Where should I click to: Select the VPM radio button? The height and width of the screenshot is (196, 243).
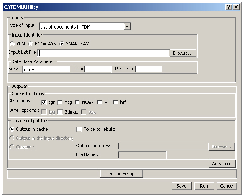[12, 44]
